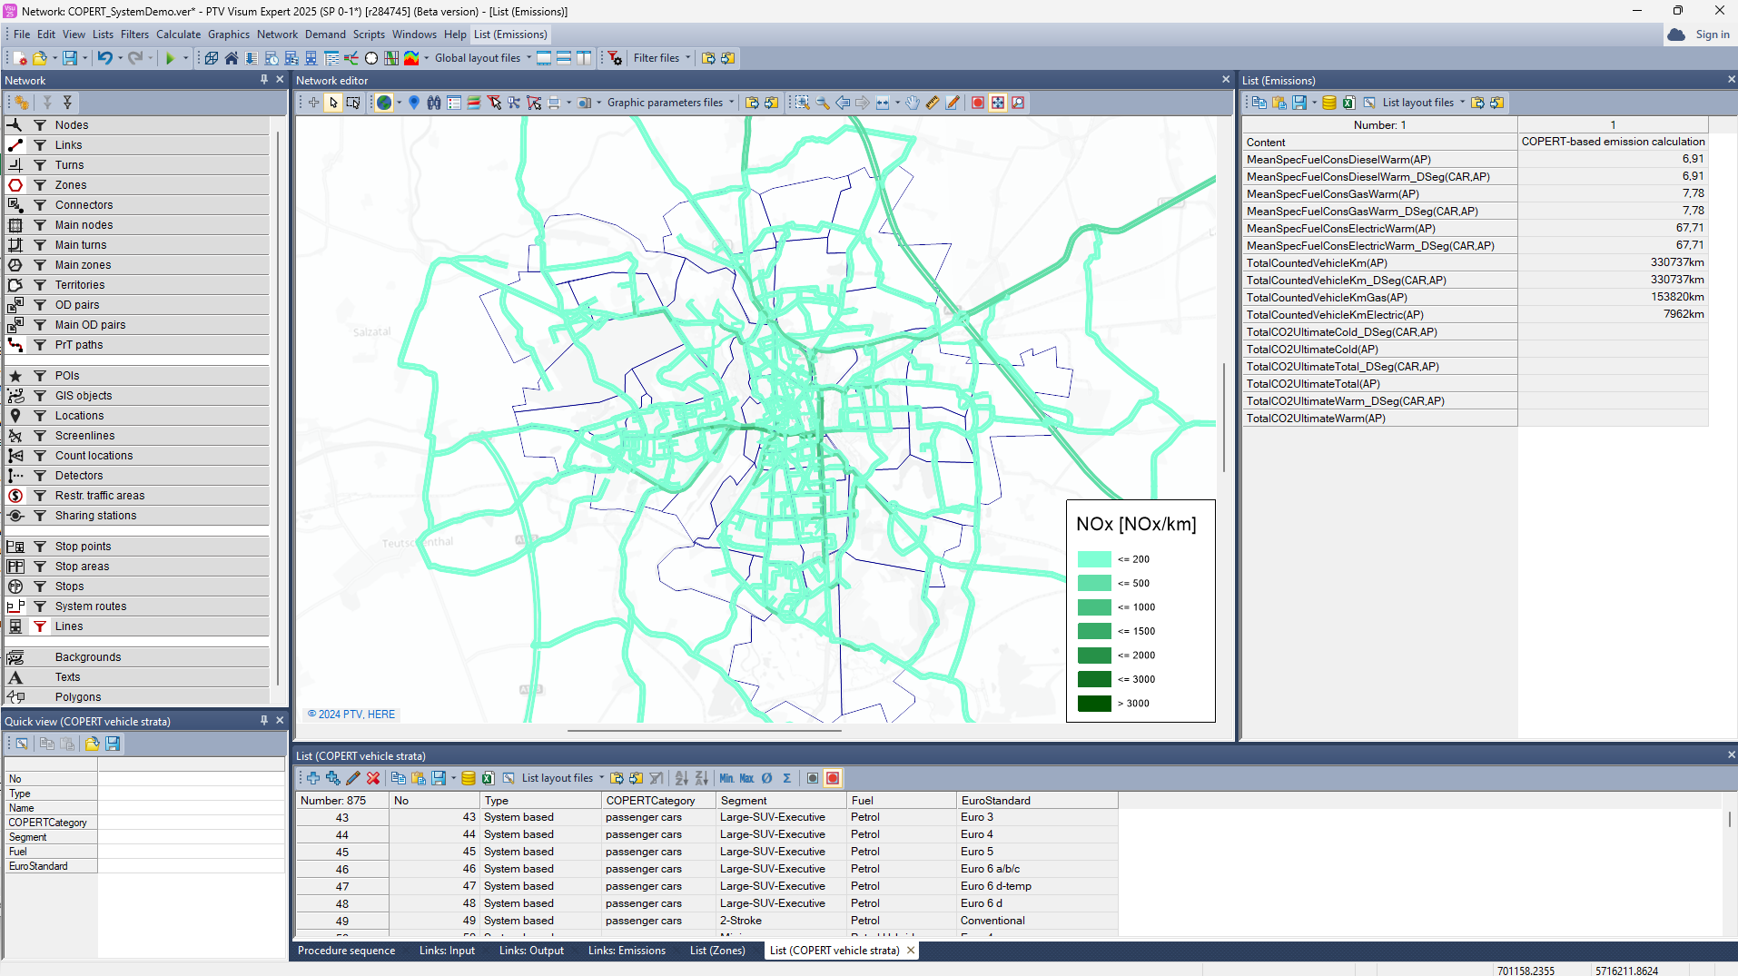Open the Filter files dropdown
1738x976 pixels.
coord(662,58)
